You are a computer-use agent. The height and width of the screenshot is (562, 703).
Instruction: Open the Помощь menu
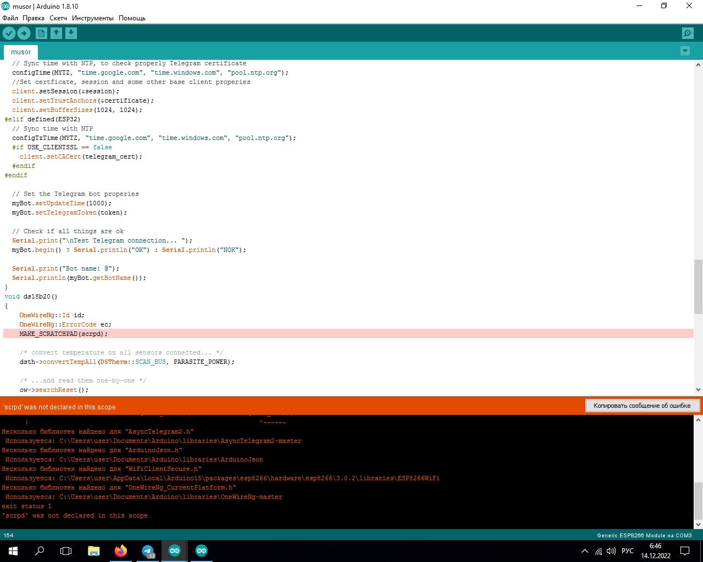pos(132,18)
